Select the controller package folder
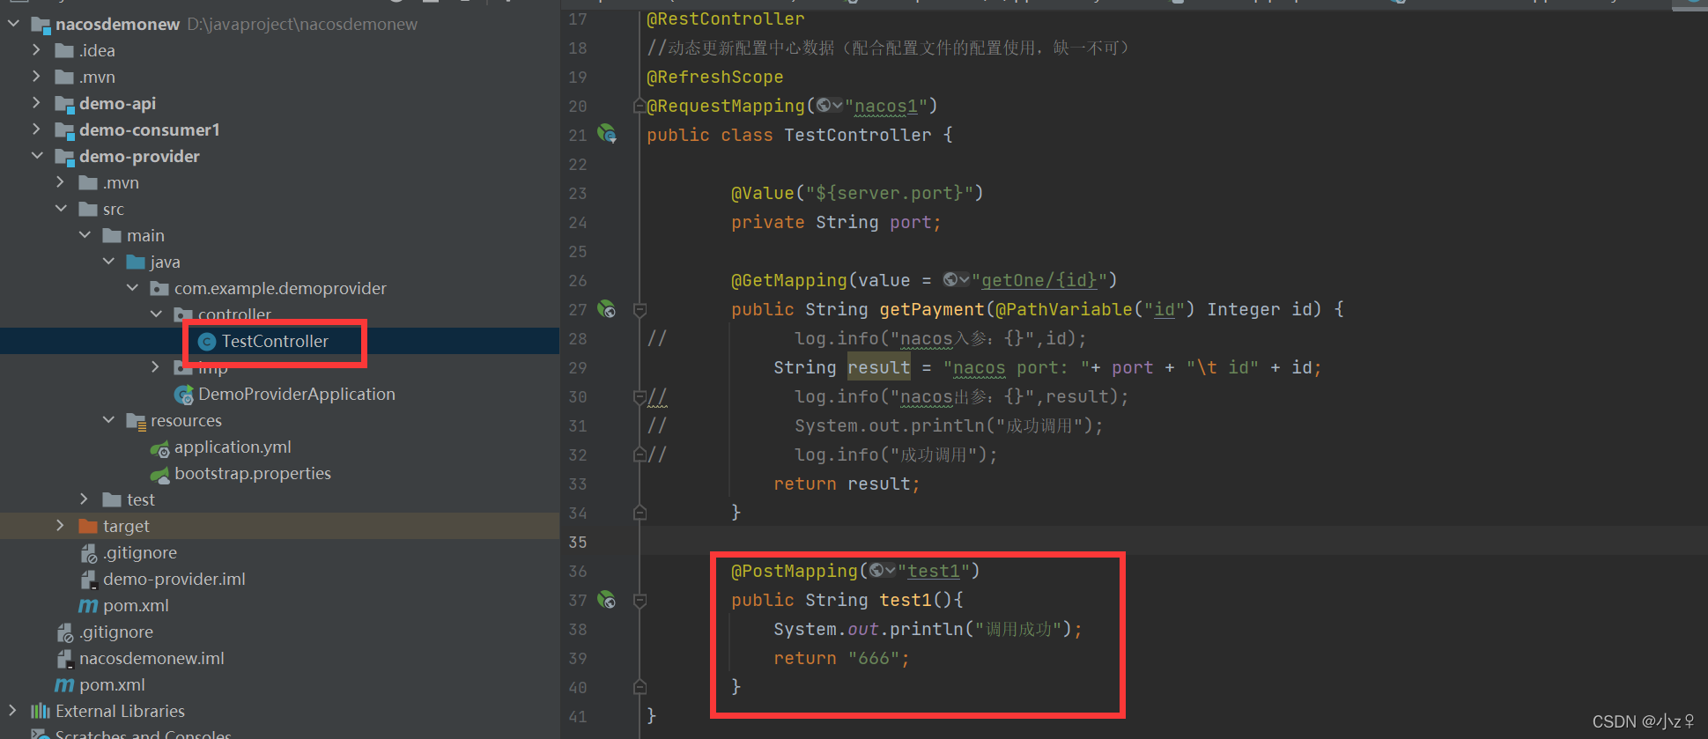 tap(234, 314)
